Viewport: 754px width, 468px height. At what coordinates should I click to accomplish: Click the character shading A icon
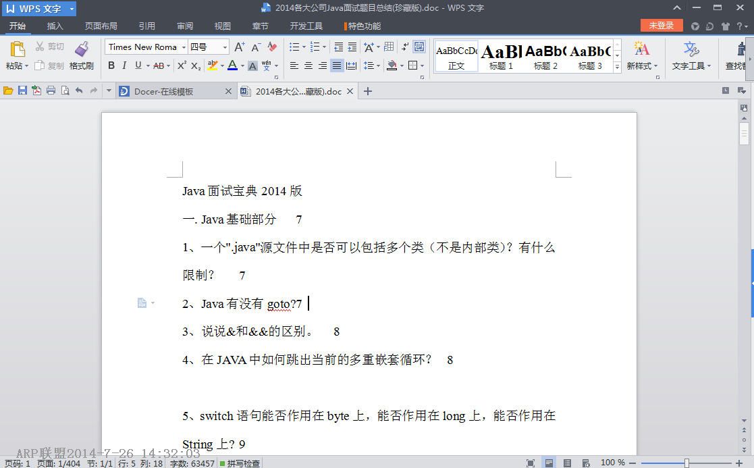click(253, 66)
